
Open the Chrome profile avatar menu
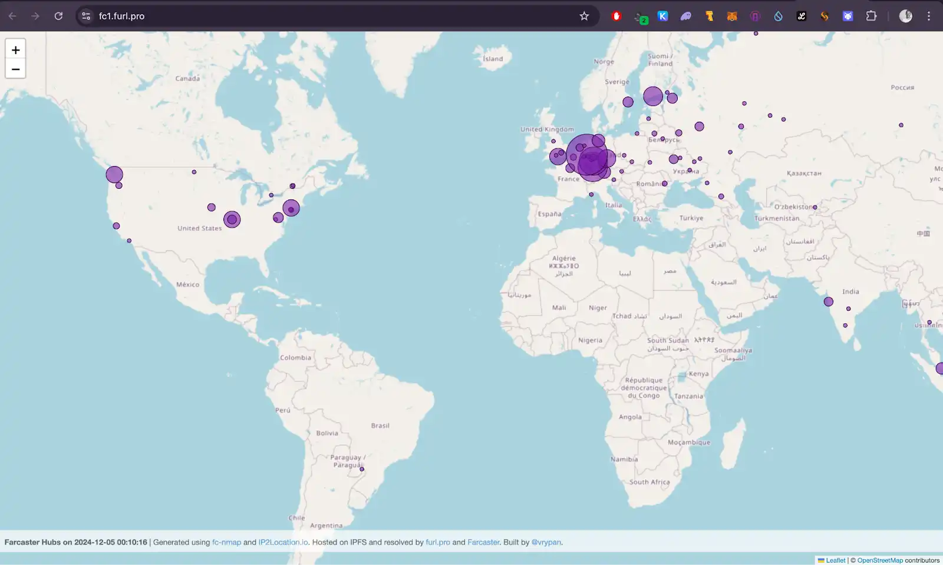coord(906,16)
